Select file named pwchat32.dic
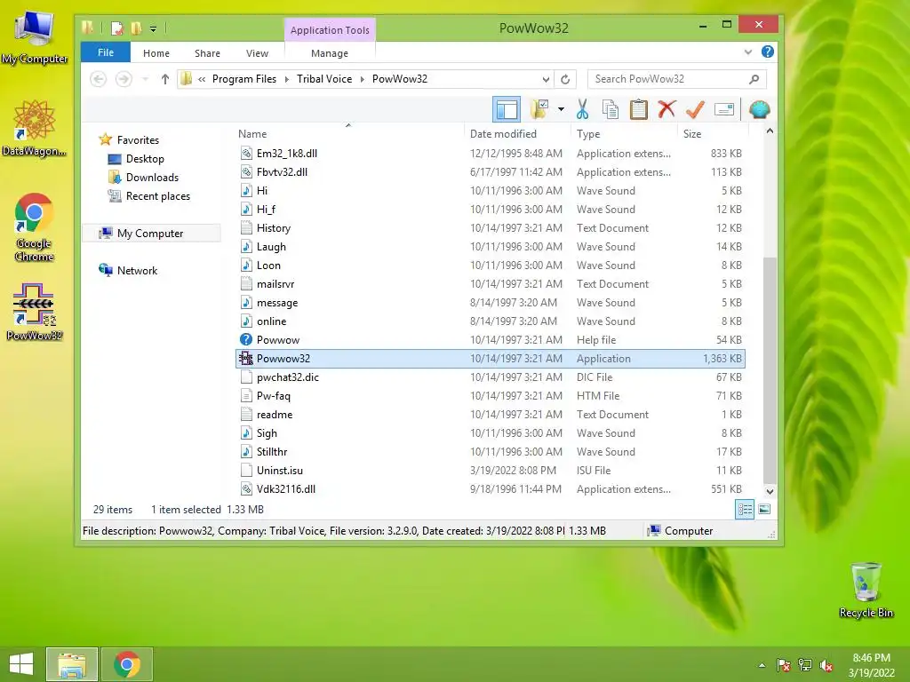Image resolution: width=910 pixels, height=682 pixels. 288,377
